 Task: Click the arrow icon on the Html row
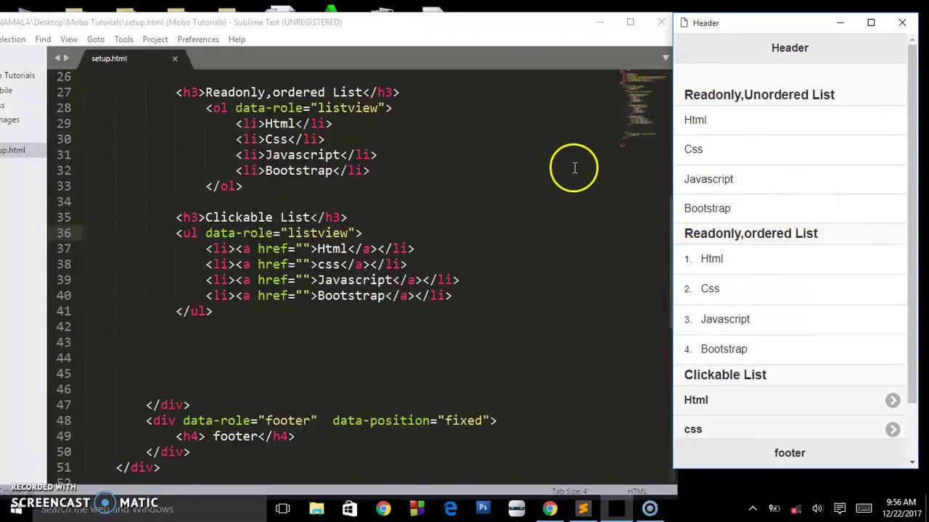(893, 400)
